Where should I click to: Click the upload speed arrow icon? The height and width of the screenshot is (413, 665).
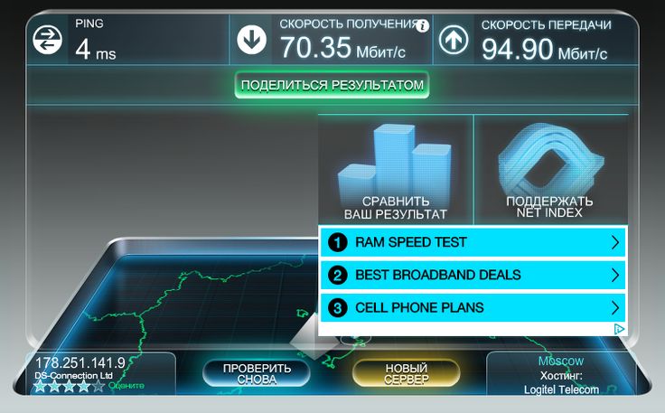(454, 40)
